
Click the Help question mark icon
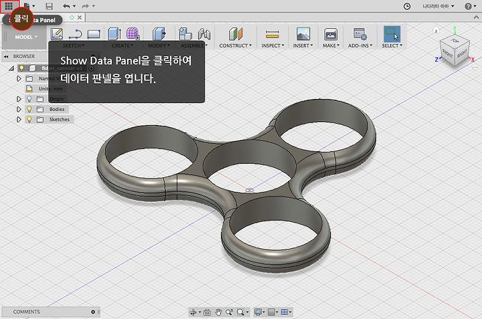point(468,6)
